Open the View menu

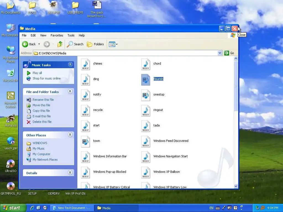[43, 35]
